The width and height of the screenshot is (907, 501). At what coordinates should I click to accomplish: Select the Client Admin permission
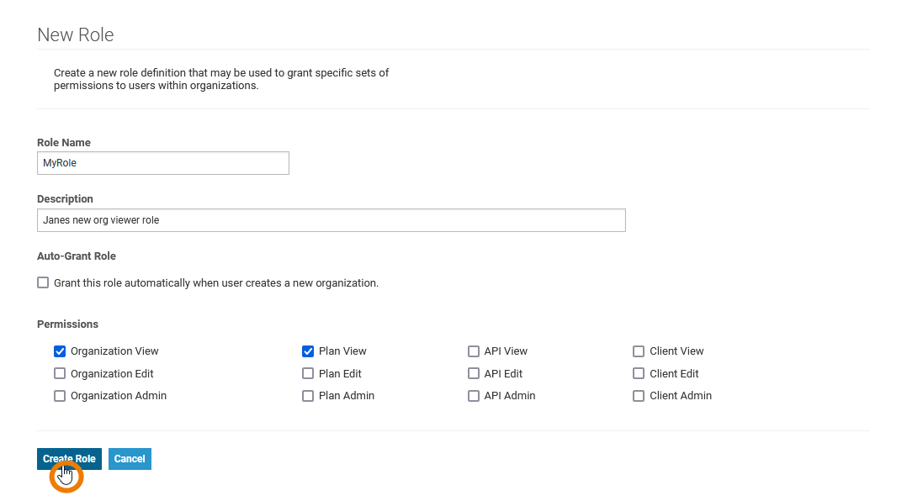click(639, 396)
